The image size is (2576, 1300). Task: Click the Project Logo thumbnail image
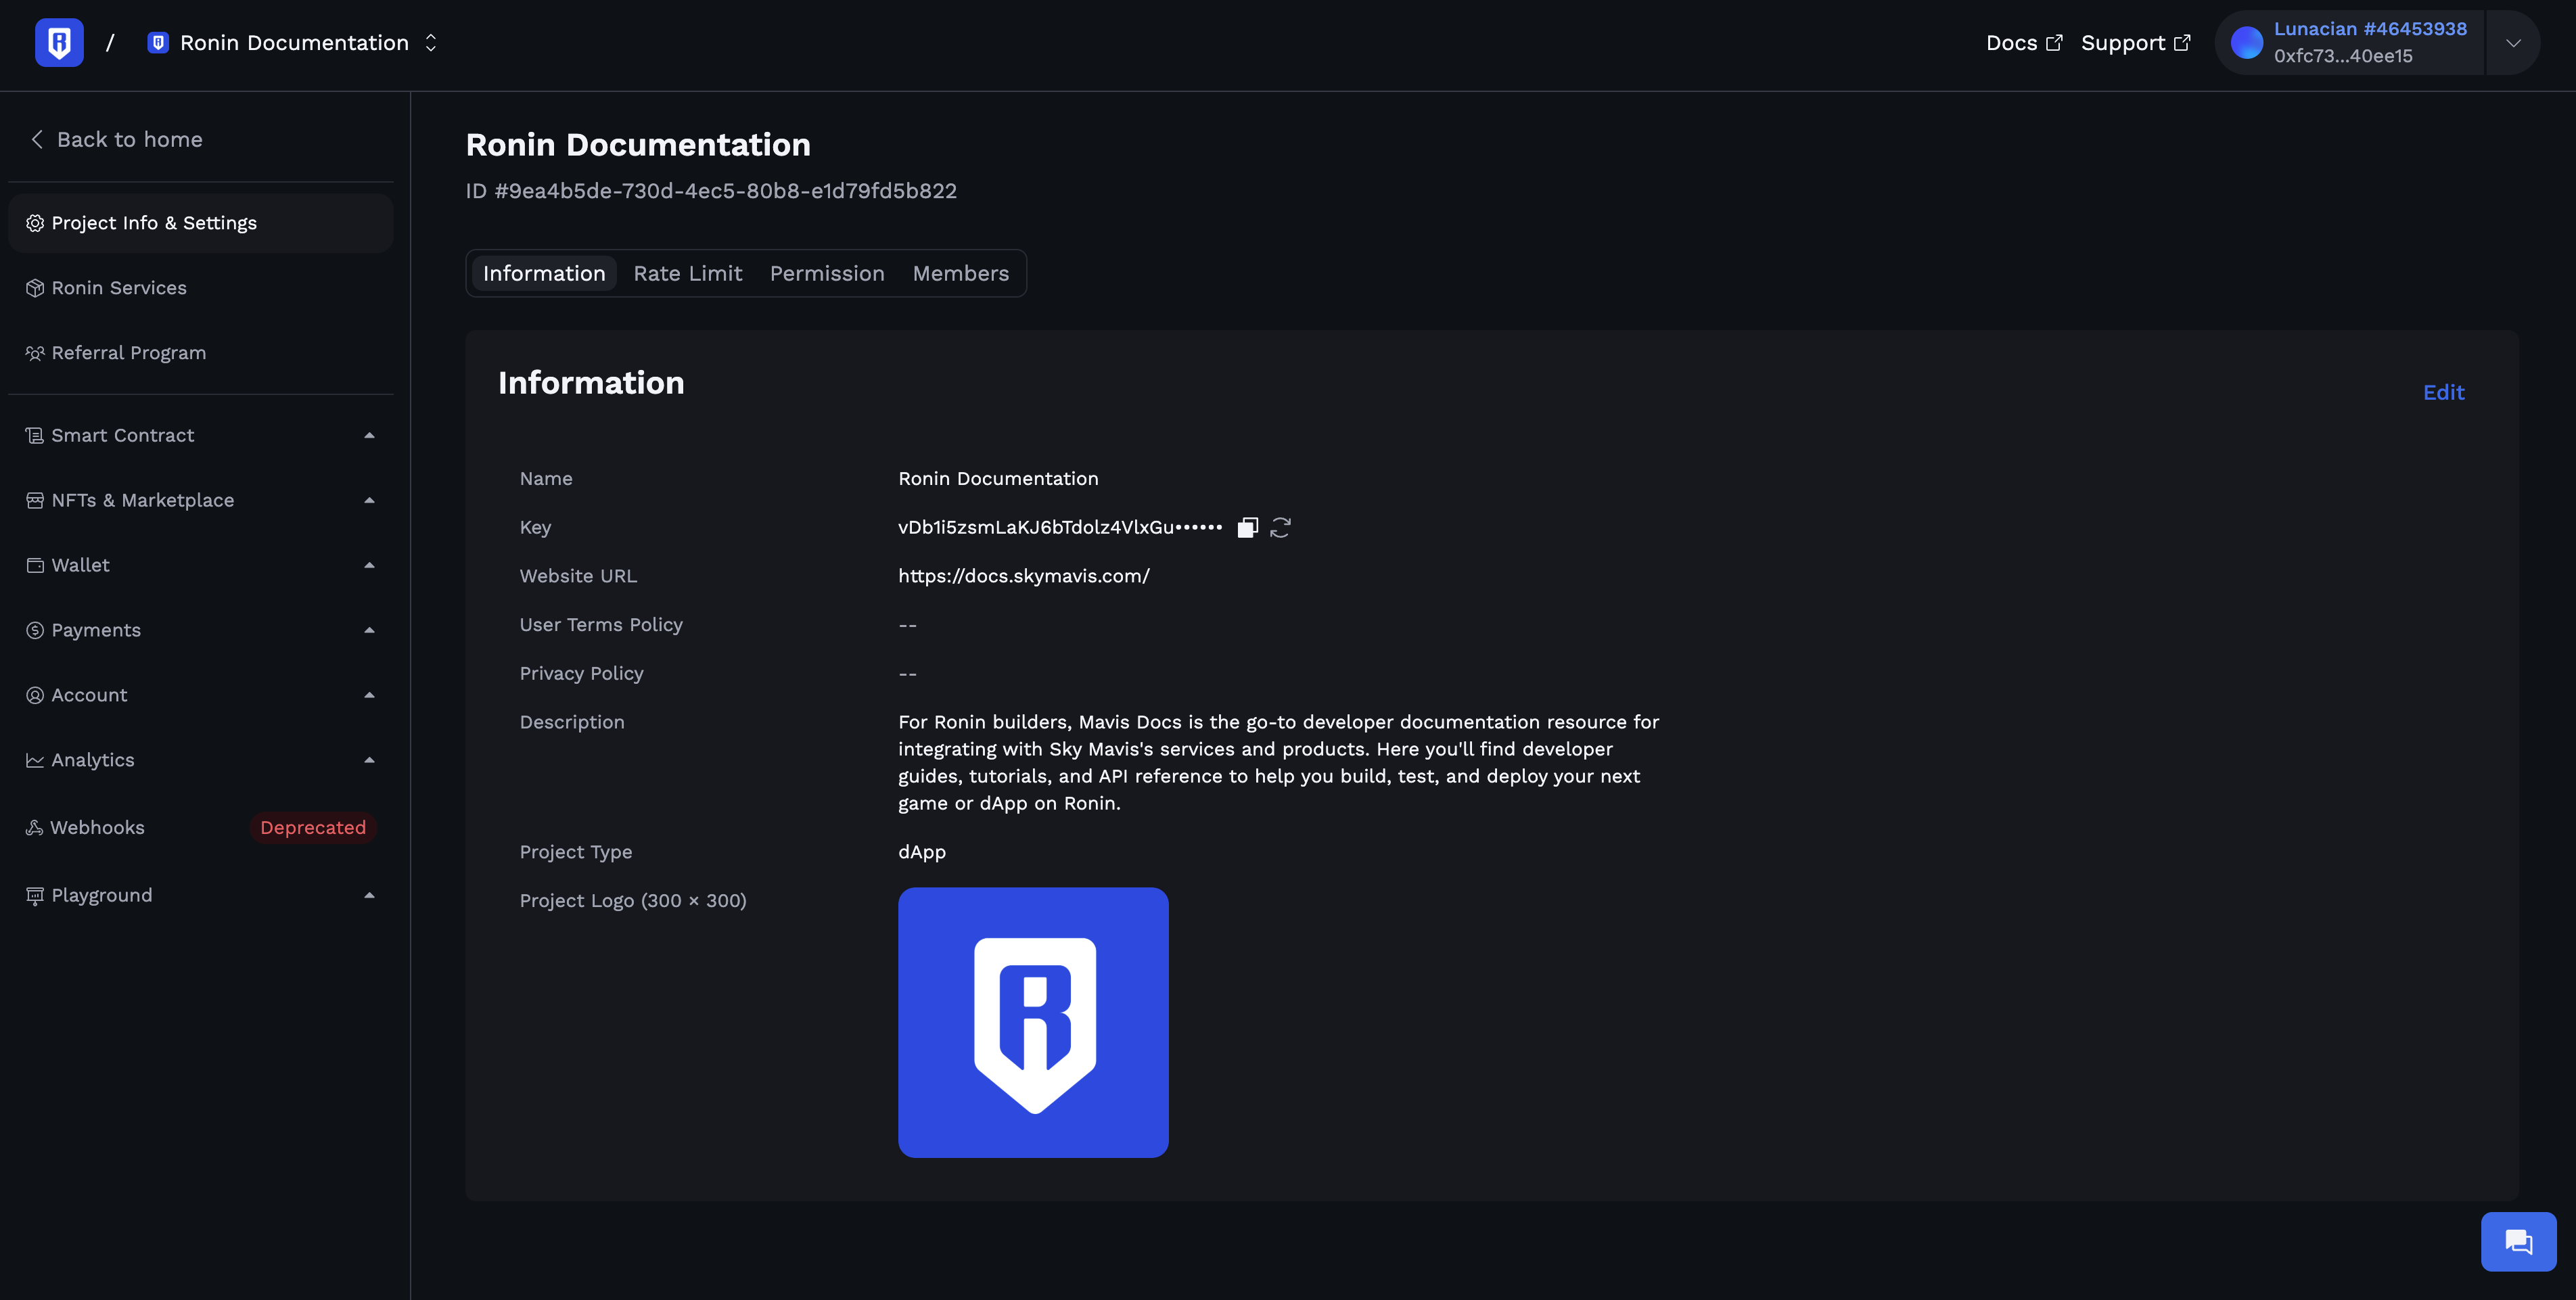(1033, 1022)
